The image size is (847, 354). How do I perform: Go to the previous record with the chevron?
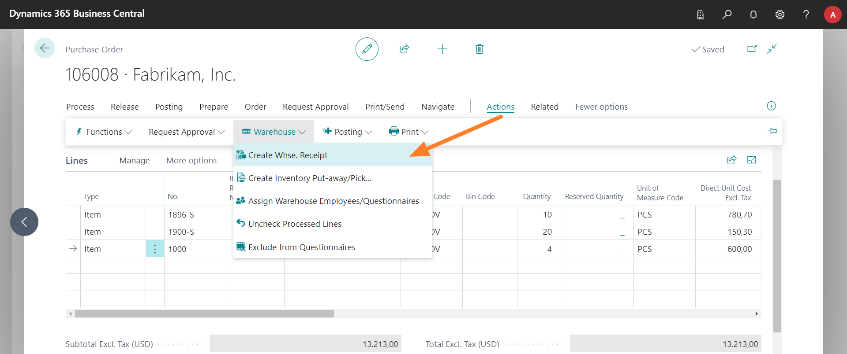[24, 222]
